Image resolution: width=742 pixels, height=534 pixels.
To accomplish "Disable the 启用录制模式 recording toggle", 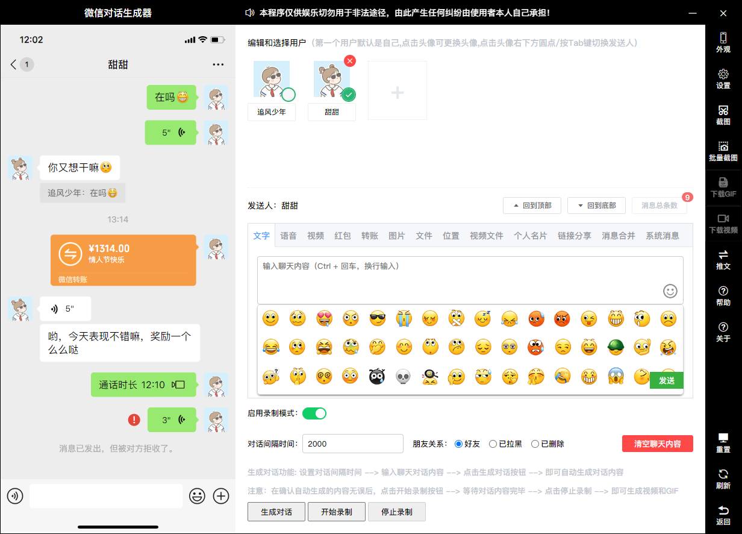I will (x=313, y=413).
